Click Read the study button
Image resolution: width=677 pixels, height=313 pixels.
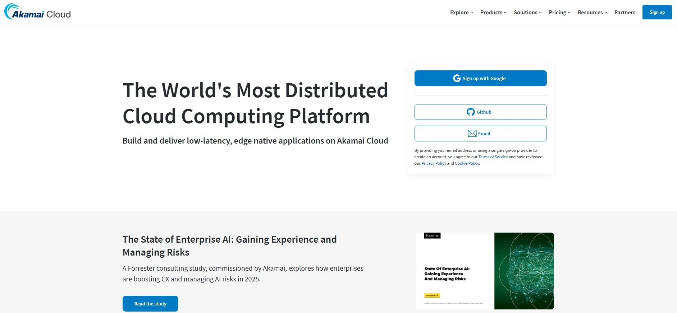(150, 304)
